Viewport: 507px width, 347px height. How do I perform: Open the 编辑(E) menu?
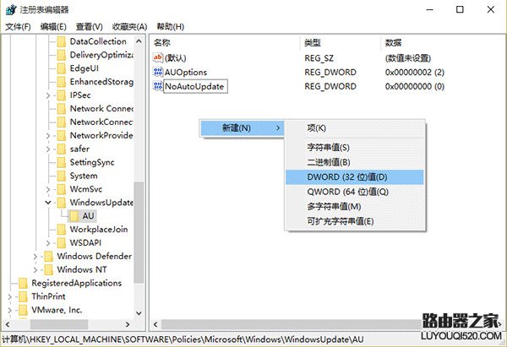pyautogui.click(x=53, y=26)
